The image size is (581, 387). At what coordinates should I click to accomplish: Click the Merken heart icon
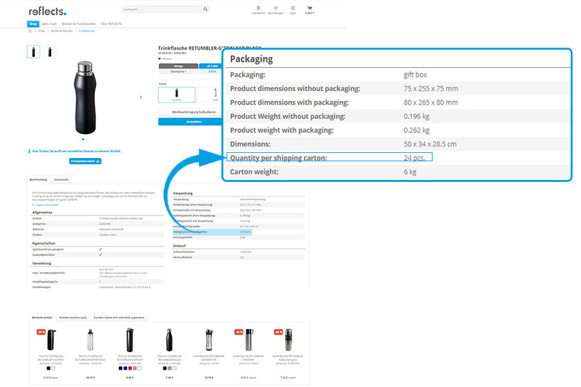[x=160, y=58]
